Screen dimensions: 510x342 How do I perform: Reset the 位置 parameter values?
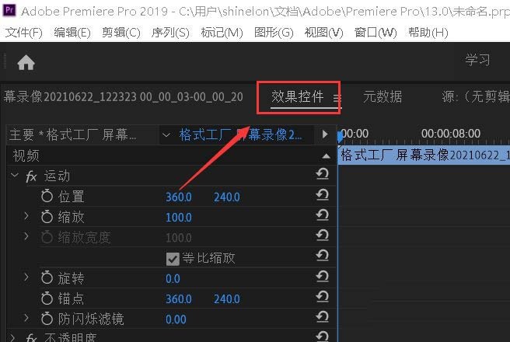point(322,197)
